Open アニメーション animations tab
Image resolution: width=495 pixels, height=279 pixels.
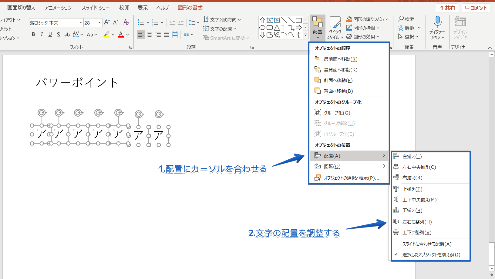58,8
